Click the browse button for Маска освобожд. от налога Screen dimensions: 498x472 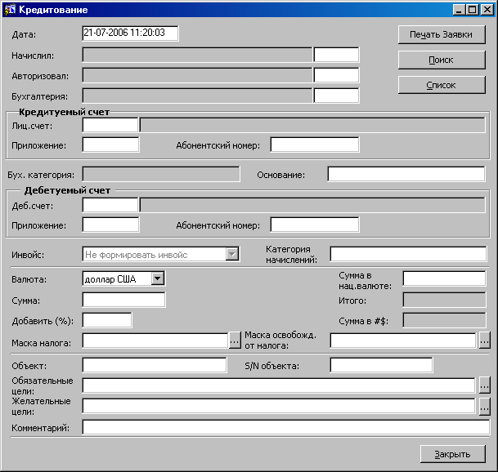click(484, 341)
